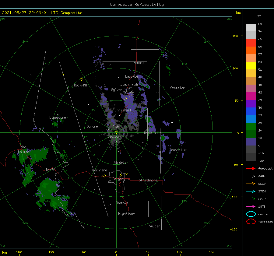This screenshot has width=274, height=256.
Task: Click the Airdrie label
Action: pos(120,163)
